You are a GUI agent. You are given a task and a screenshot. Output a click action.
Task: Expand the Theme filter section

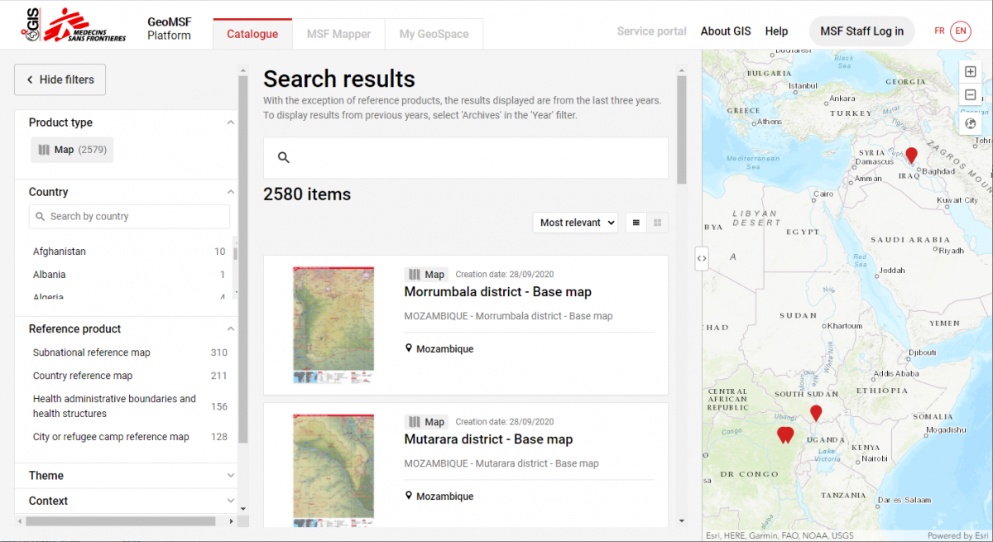point(231,476)
